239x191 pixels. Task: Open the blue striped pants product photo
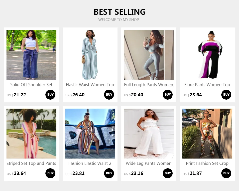(x=31, y=55)
